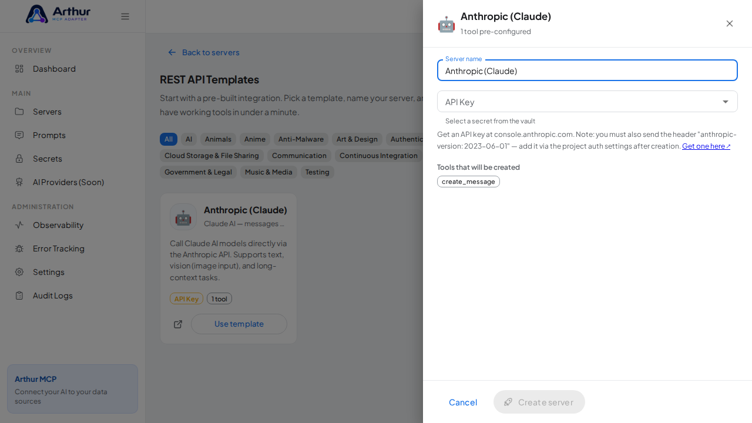This screenshot has width=752, height=423.
Task: Click the Prompts chat icon
Action: coord(19,135)
